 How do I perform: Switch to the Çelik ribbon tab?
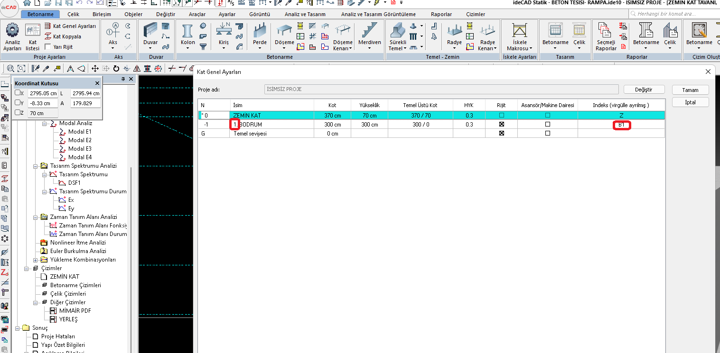[x=73, y=14]
